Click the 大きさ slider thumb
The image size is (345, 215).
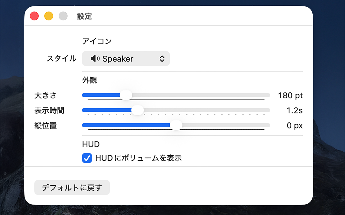click(x=126, y=95)
